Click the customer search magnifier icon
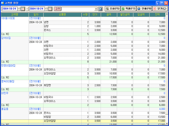 coord(100,9)
